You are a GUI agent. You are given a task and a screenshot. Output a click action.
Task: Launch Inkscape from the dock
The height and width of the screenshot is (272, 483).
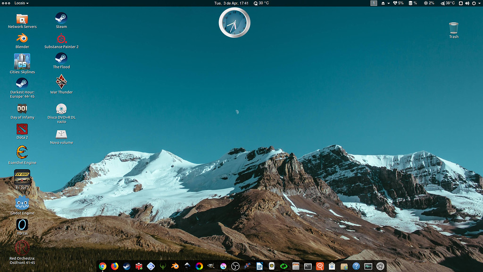click(187, 266)
